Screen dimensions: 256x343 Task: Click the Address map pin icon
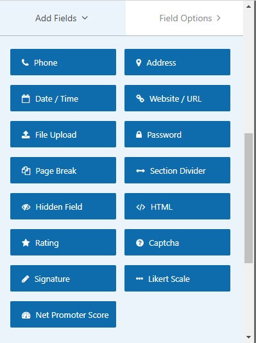click(139, 62)
